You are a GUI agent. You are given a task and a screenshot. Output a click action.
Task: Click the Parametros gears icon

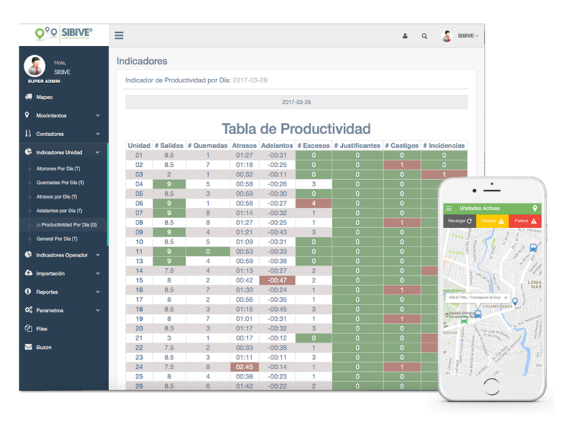(x=29, y=310)
